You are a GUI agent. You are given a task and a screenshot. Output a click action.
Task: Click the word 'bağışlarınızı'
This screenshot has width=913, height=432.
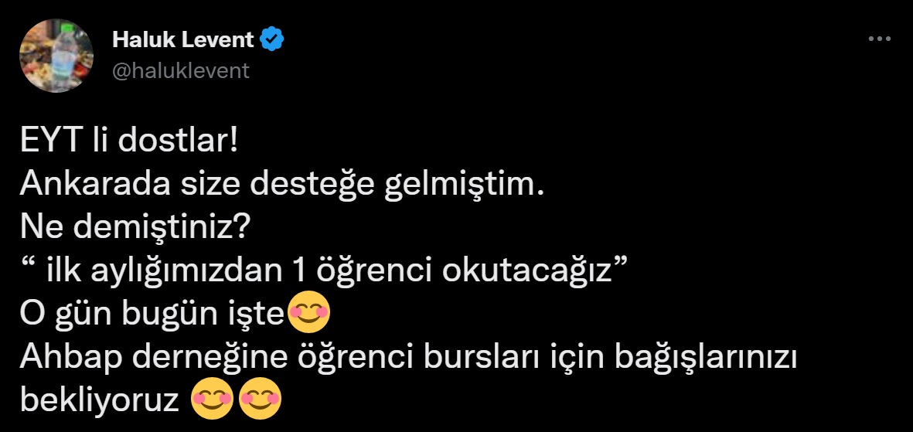[x=705, y=359]
